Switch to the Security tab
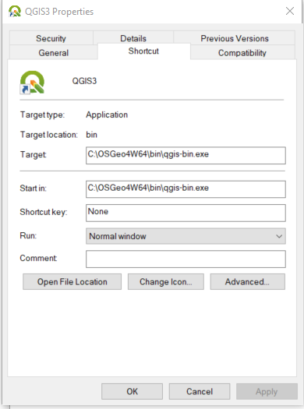This screenshot has height=409, width=304. click(x=51, y=38)
